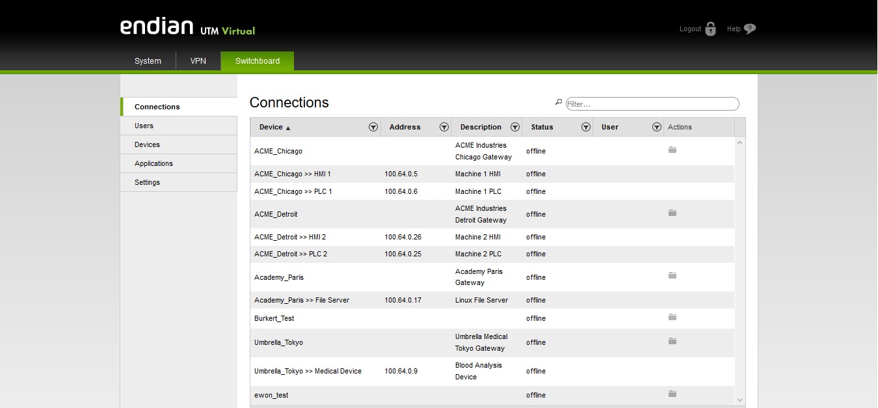
Task: Expand the Status column filter dropdown
Action: click(586, 128)
